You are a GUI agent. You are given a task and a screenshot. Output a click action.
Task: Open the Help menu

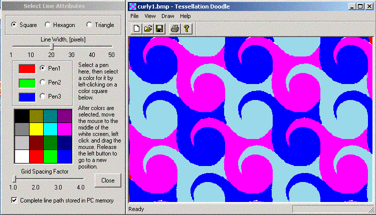tap(185, 16)
